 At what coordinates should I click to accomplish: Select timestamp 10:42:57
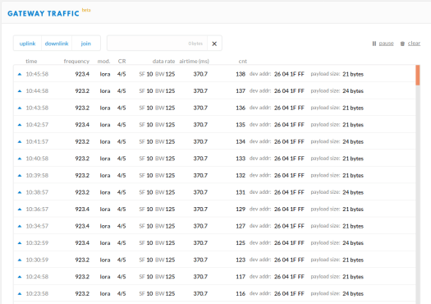tap(37, 125)
